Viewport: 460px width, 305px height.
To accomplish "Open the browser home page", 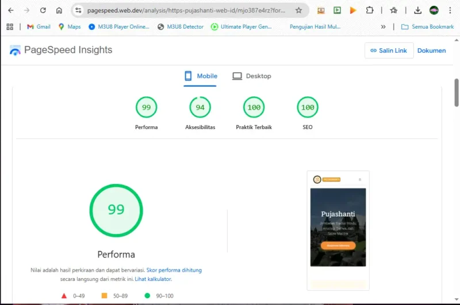I will click(59, 10).
